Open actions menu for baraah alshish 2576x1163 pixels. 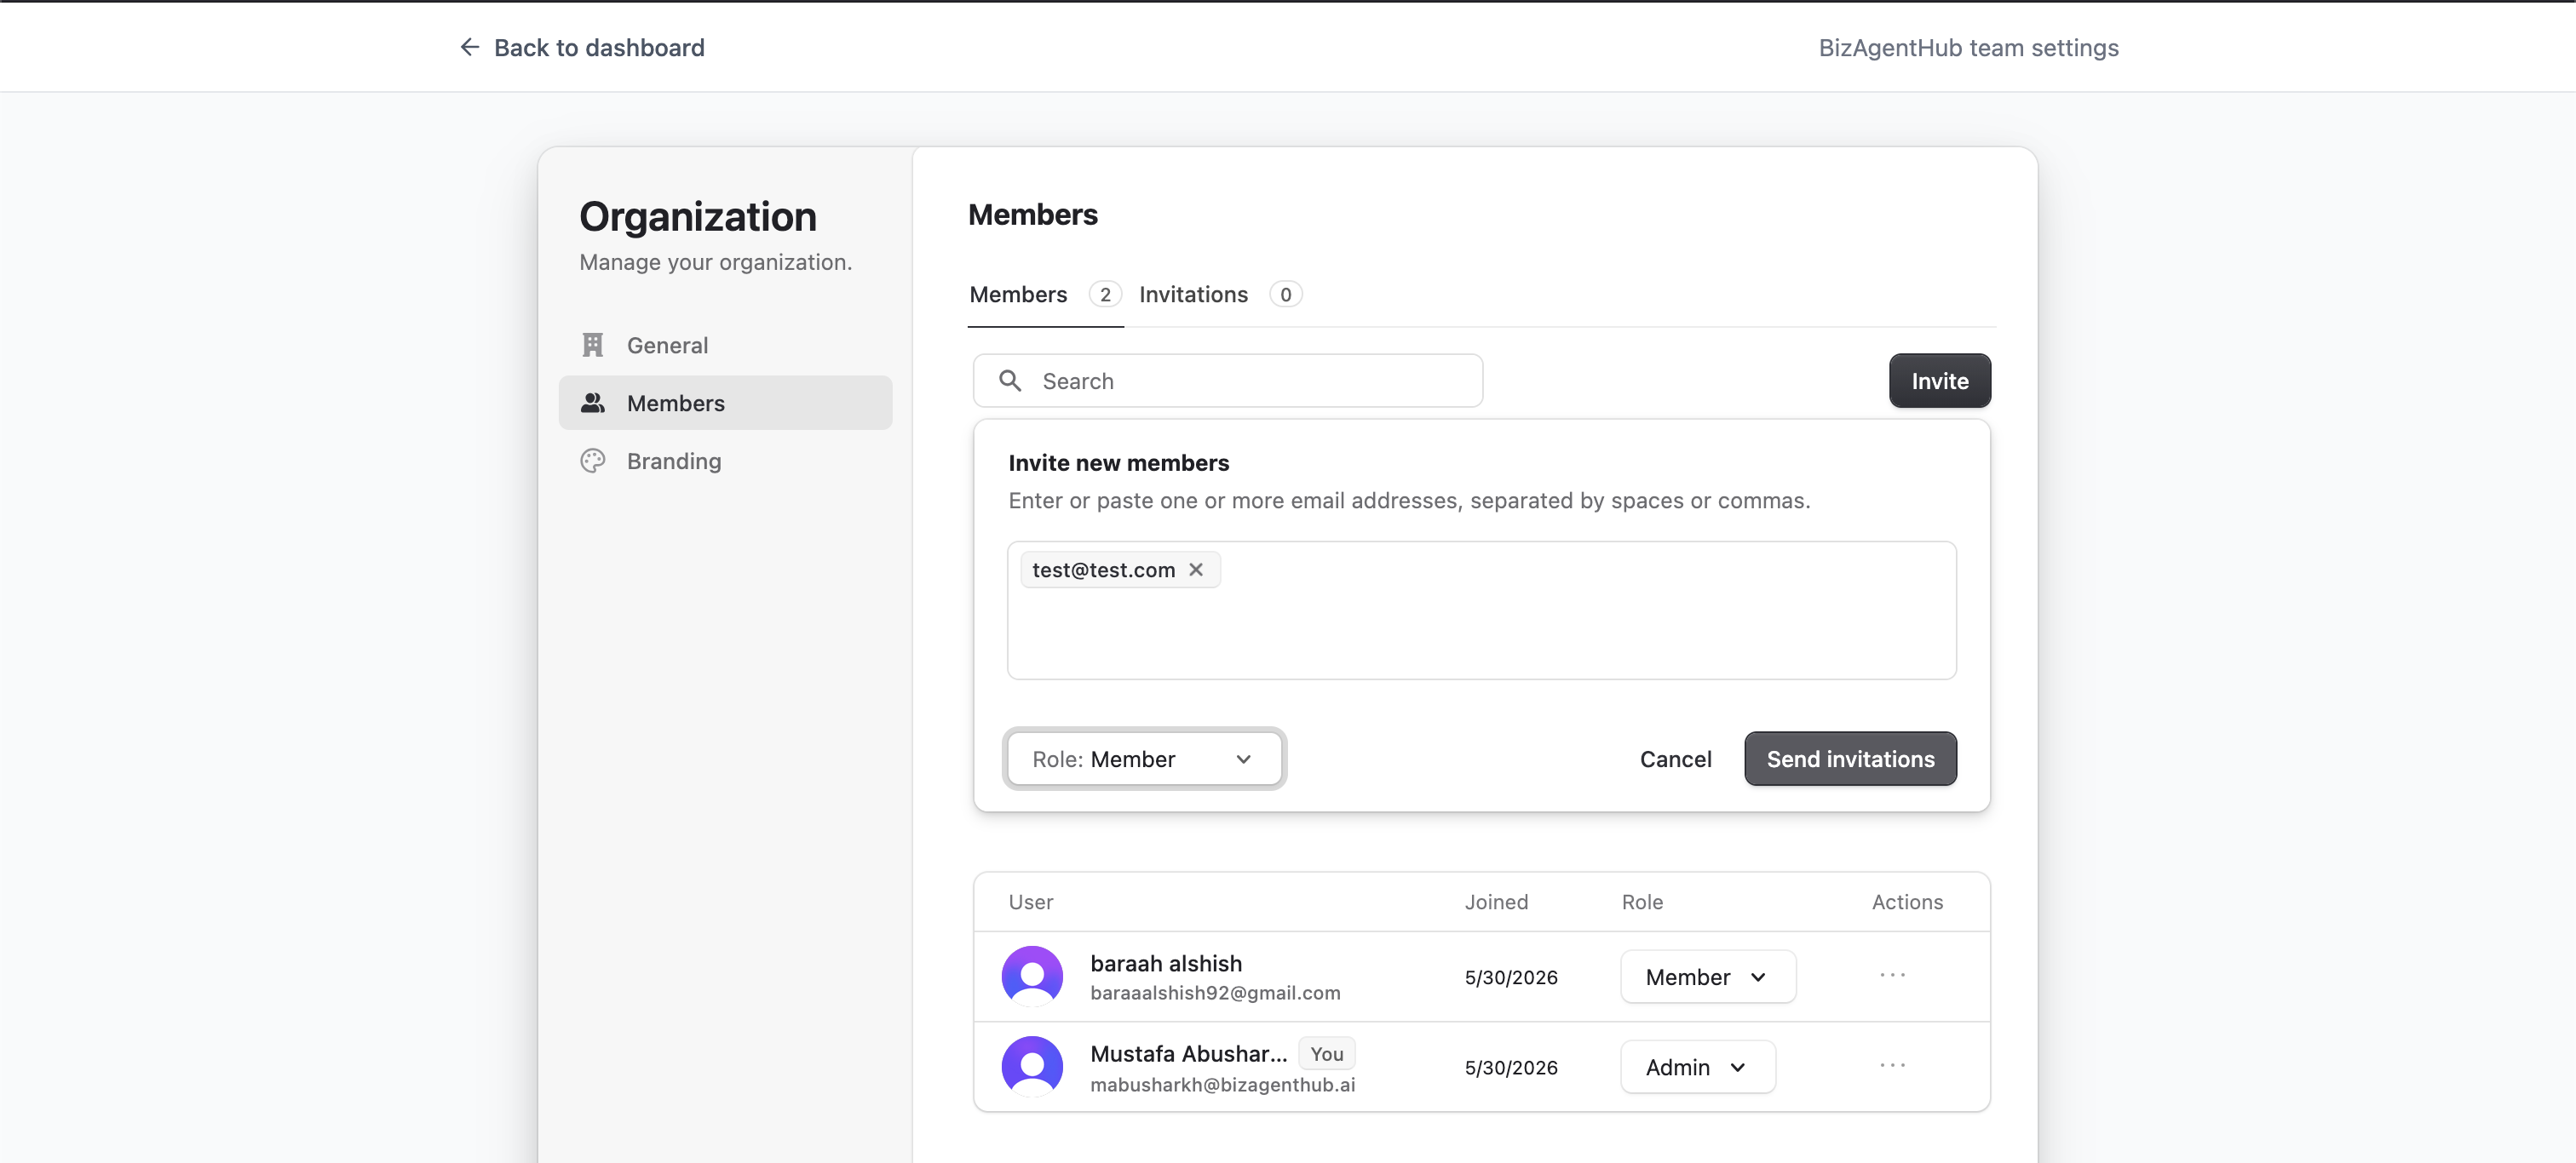[1892, 975]
